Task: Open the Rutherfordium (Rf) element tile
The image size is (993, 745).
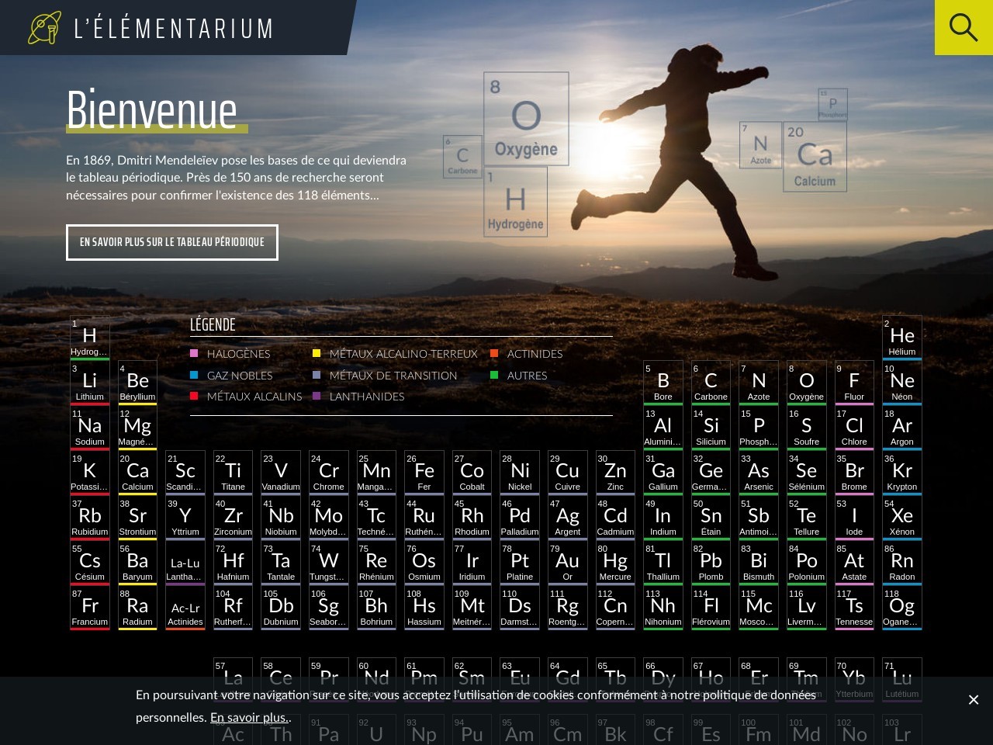Action: point(233,608)
